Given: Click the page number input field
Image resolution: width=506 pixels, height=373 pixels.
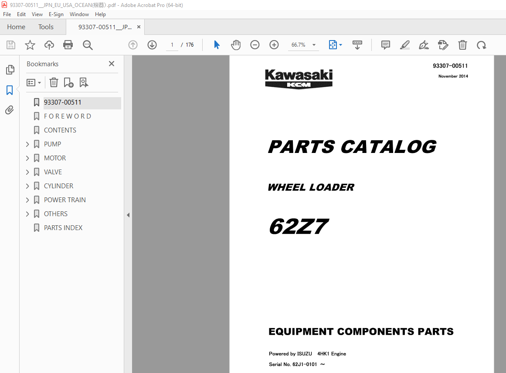Looking at the screenshot, I should pos(172,45).
